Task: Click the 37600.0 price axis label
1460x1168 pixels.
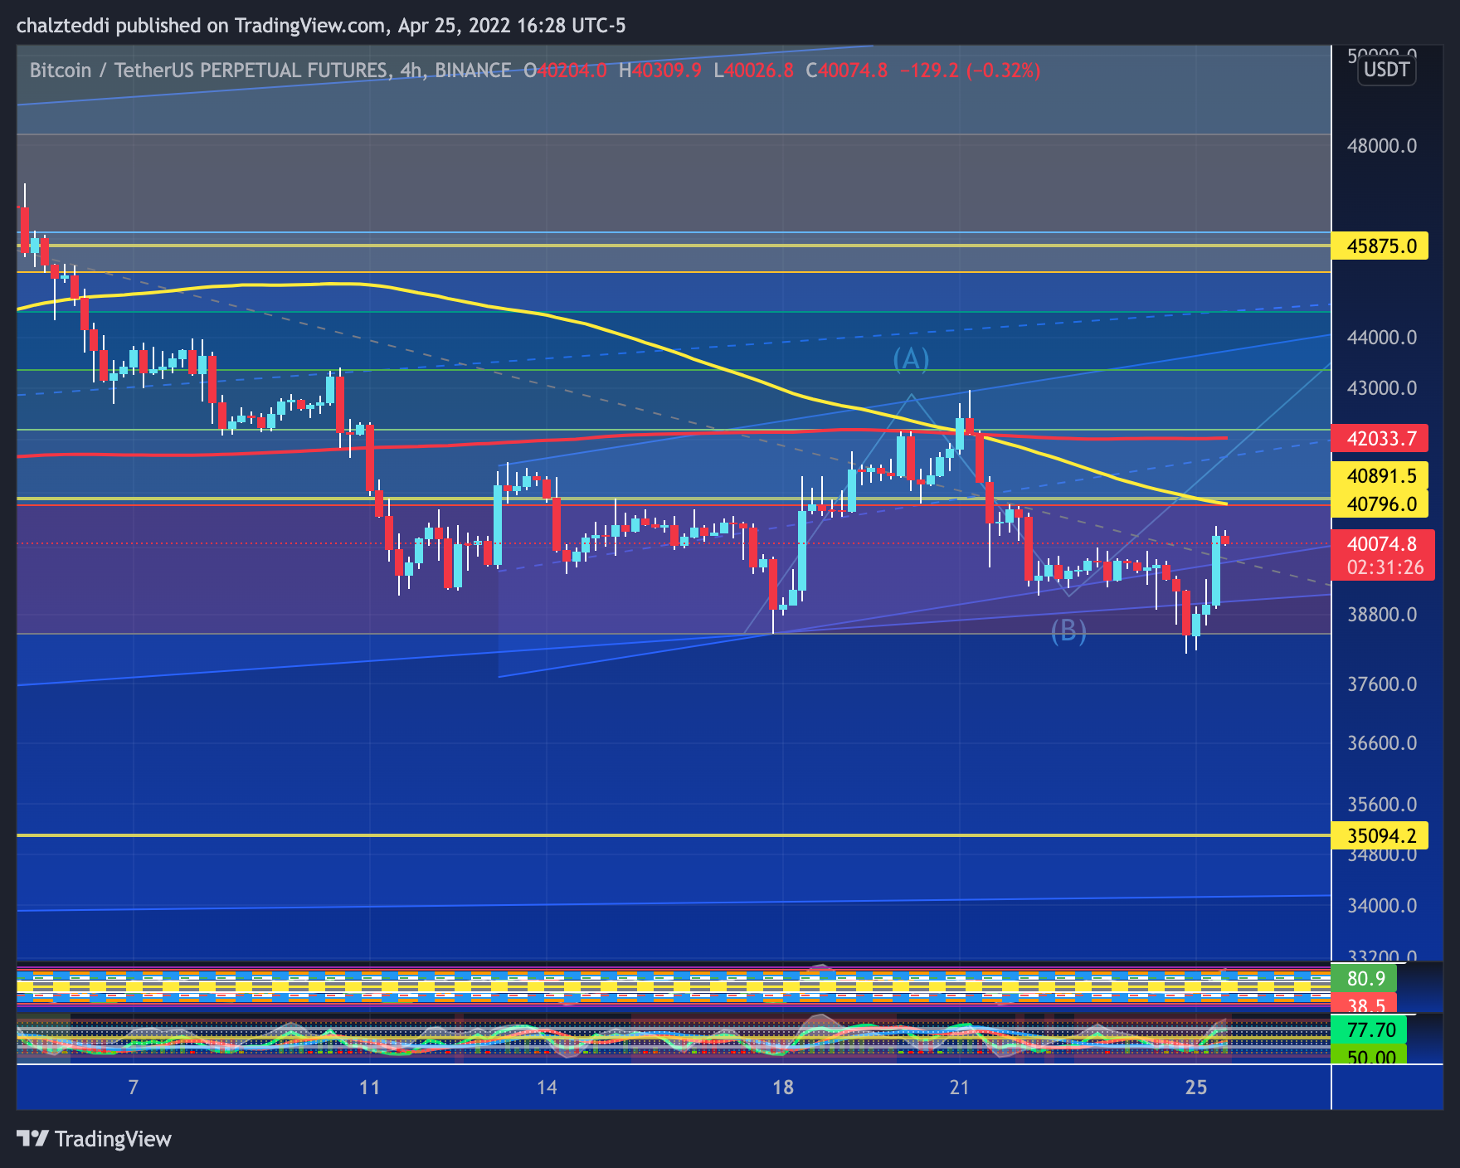Action: tap(1382, 684)
